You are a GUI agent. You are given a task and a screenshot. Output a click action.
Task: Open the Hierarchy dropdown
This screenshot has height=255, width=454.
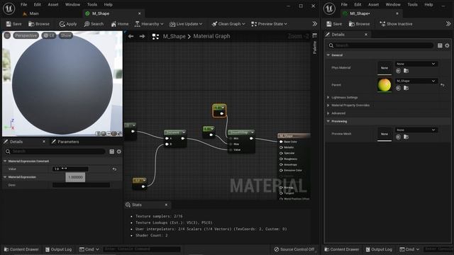coord(149,24)
